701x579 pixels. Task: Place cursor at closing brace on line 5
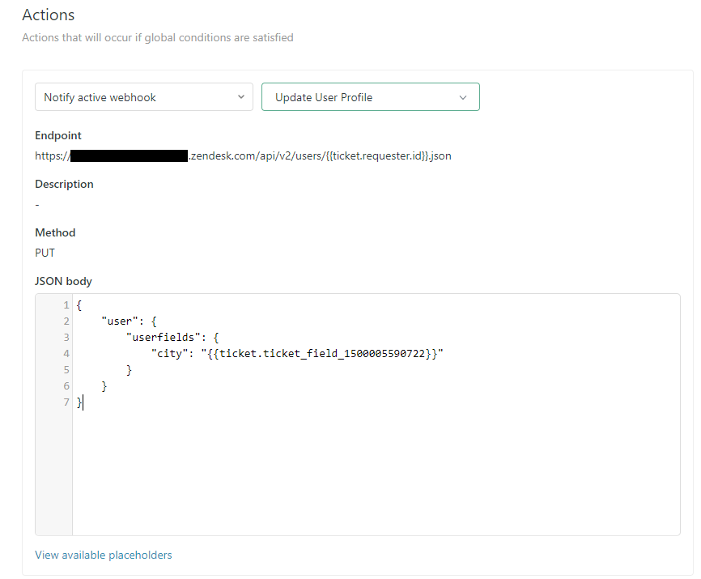point(129,370)
